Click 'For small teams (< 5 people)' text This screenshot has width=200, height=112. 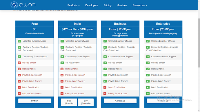click(77, 34)
